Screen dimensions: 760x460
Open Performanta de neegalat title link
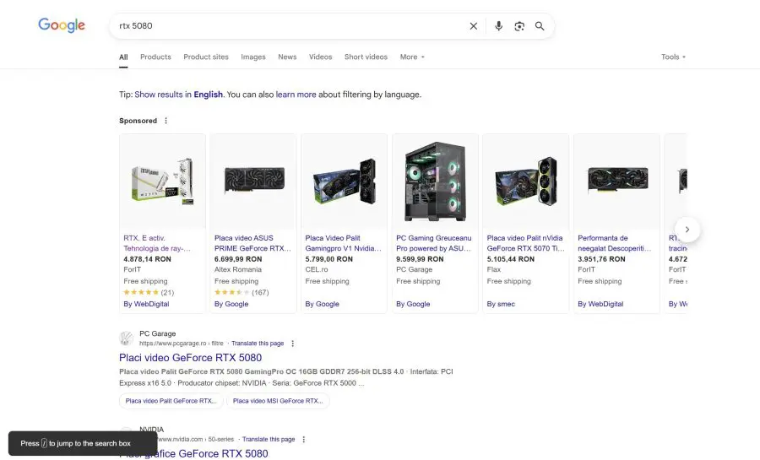[614, 243]
